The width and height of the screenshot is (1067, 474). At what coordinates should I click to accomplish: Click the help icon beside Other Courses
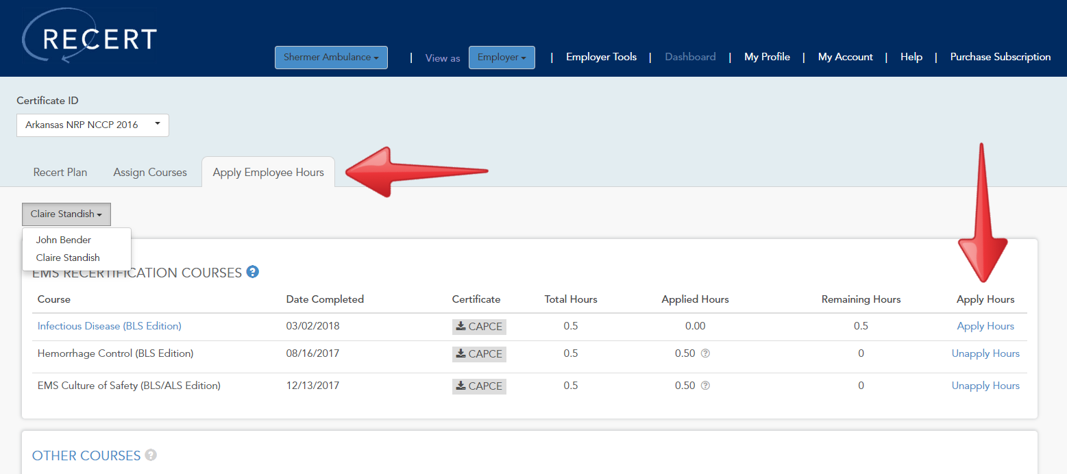[151, 455]
